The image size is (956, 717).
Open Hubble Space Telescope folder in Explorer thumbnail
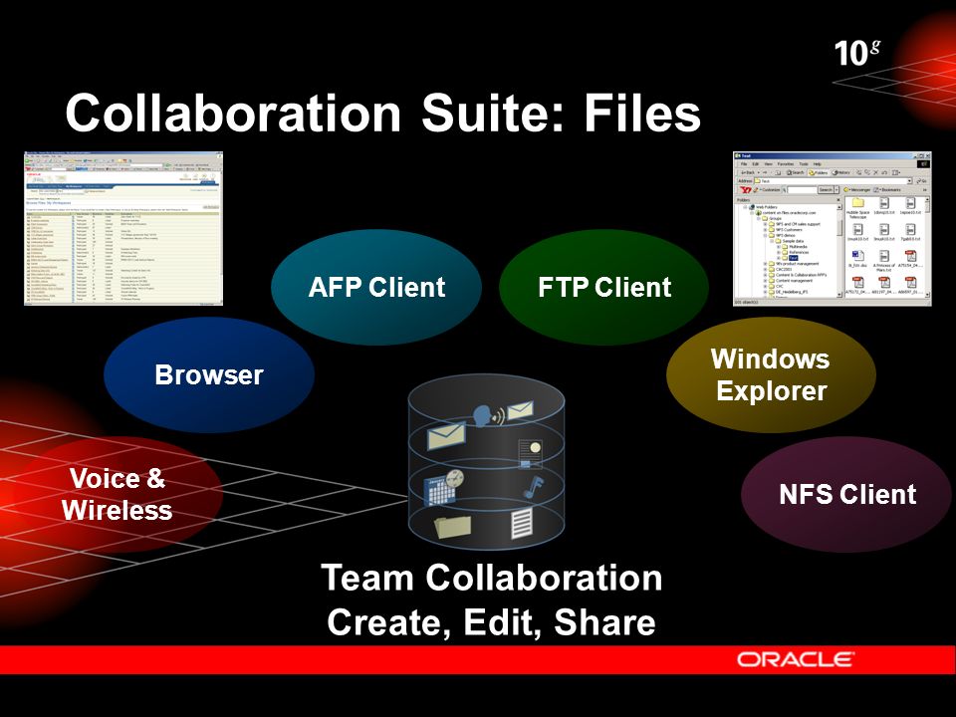(857, 208)
